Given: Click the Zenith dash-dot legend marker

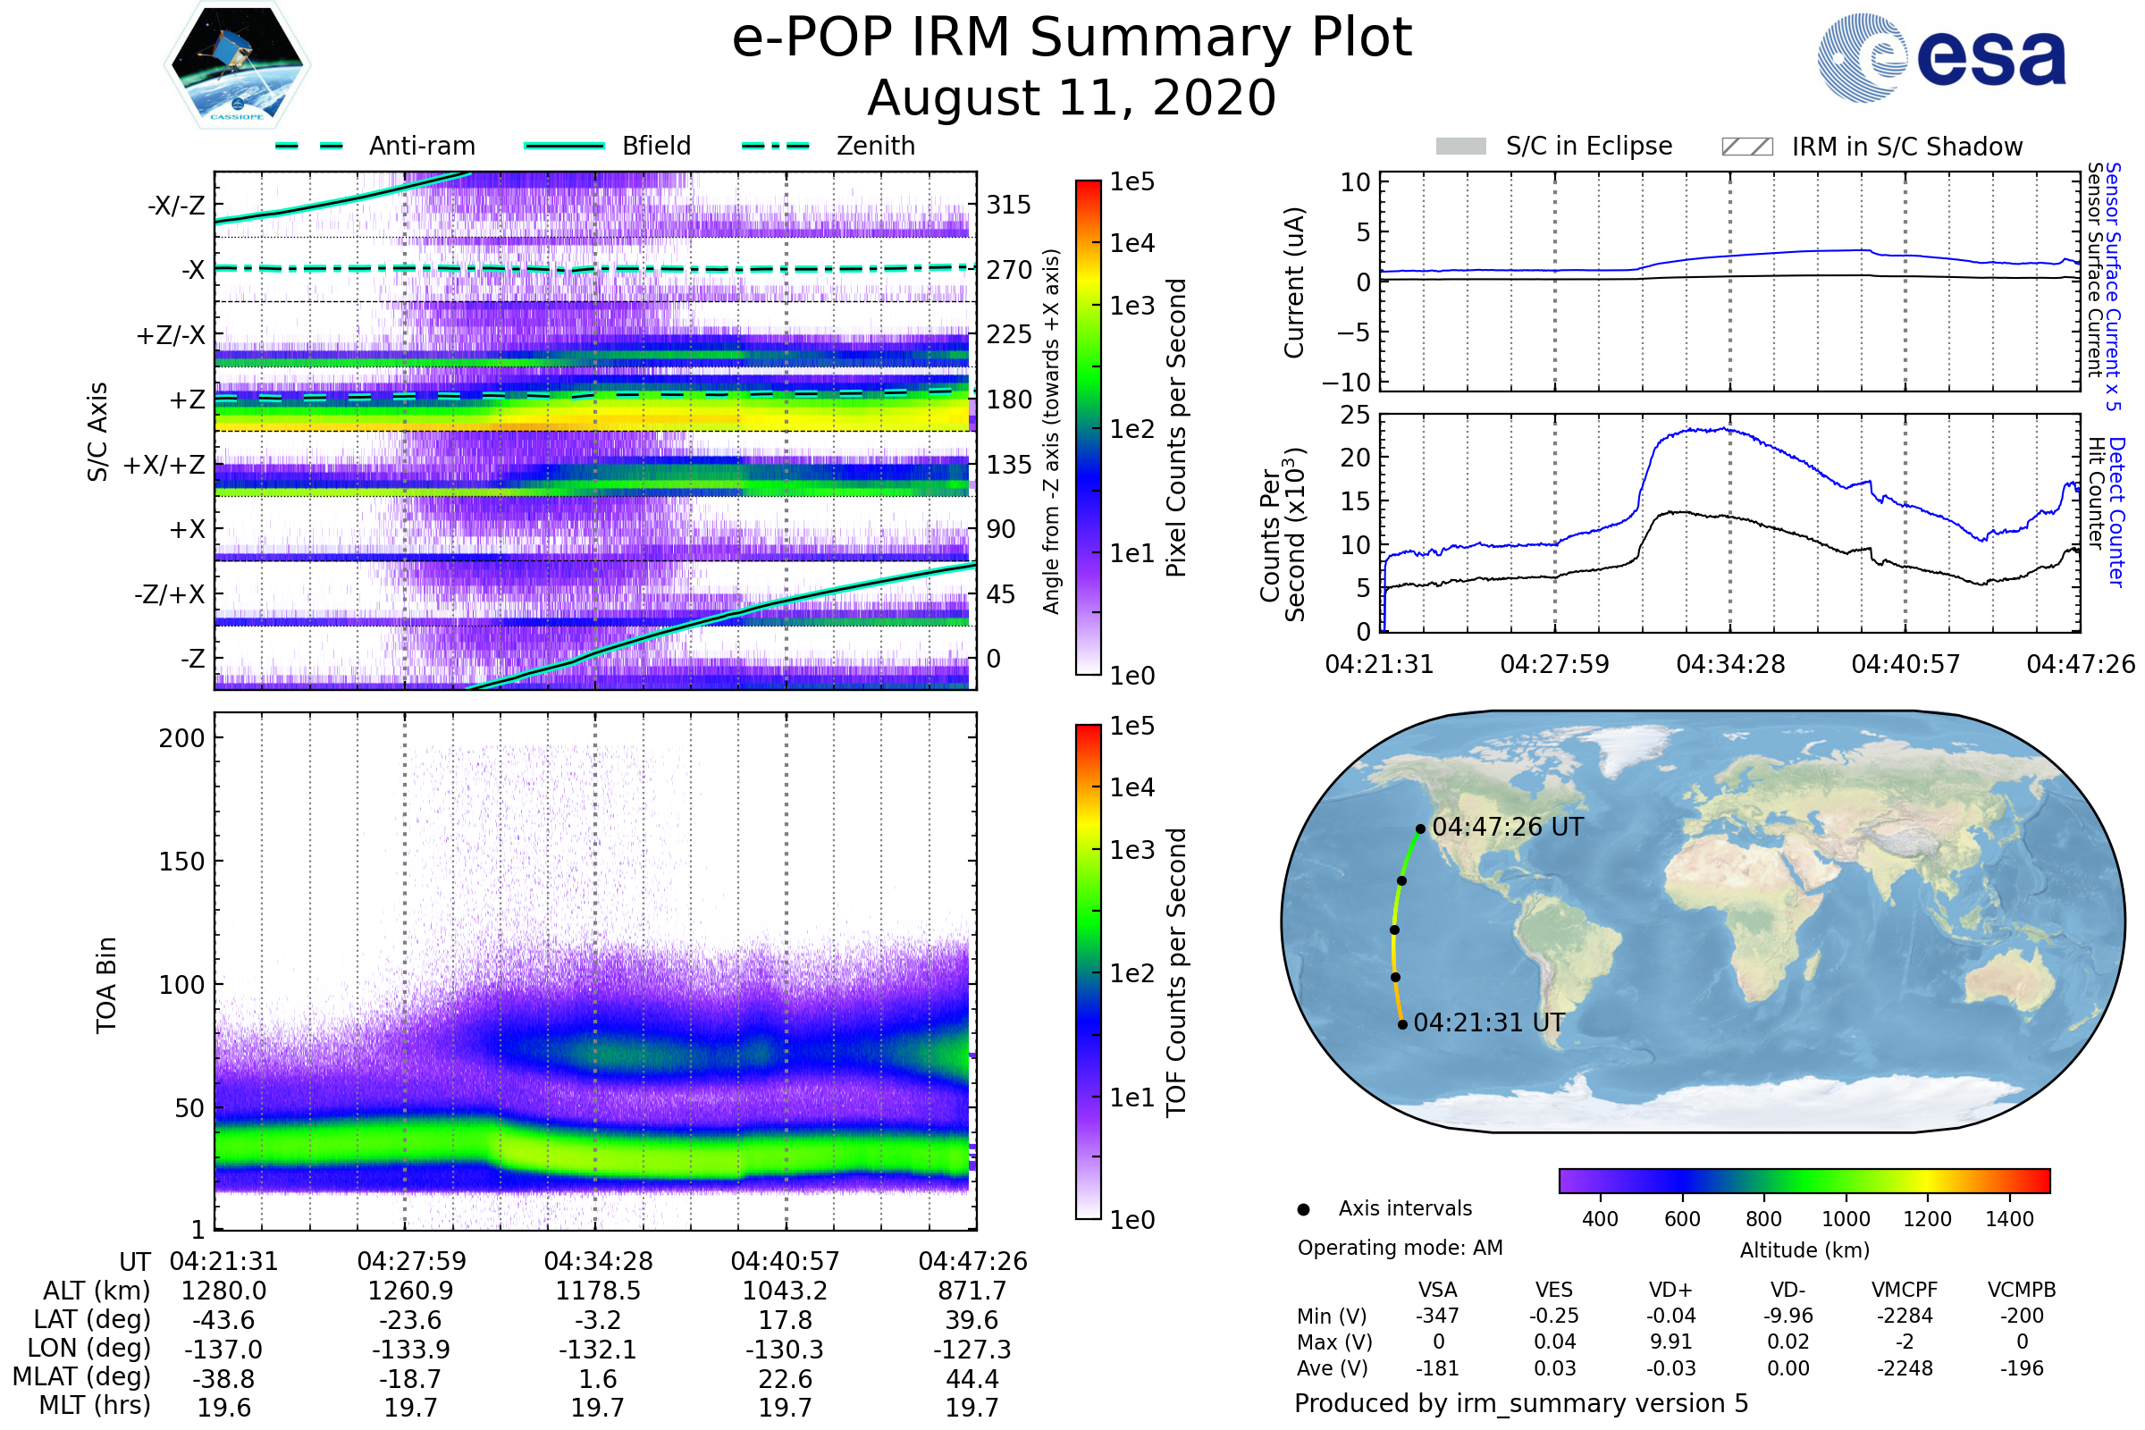Looking at the screenshot, I should click(x=775, y=146).
